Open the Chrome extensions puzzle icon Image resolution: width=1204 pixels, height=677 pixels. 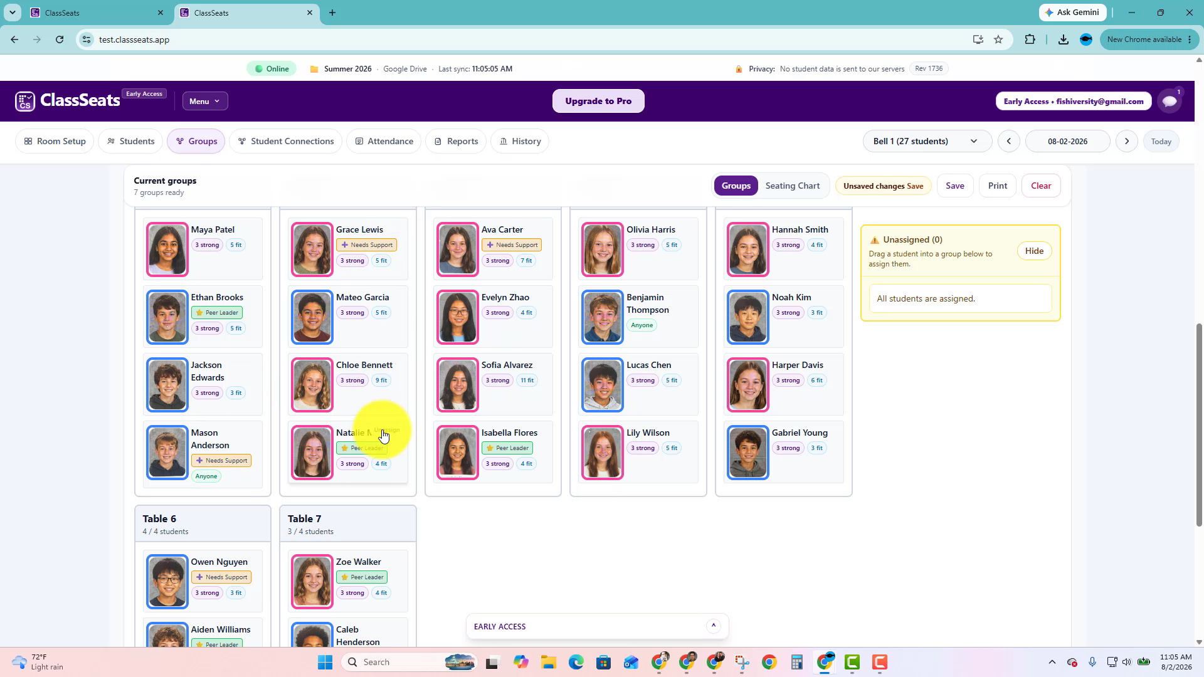pyautogui.click(x=1030, y=39)
